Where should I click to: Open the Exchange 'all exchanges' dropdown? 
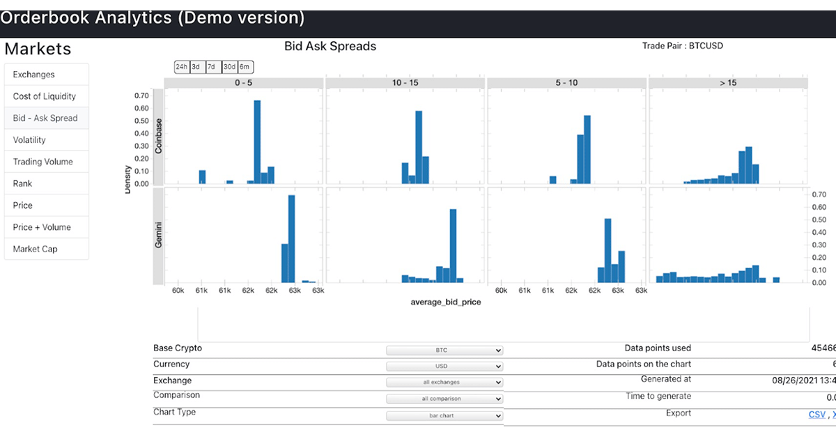[444, 383]
